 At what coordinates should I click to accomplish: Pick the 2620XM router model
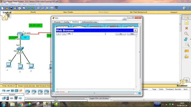pos(40,92)
